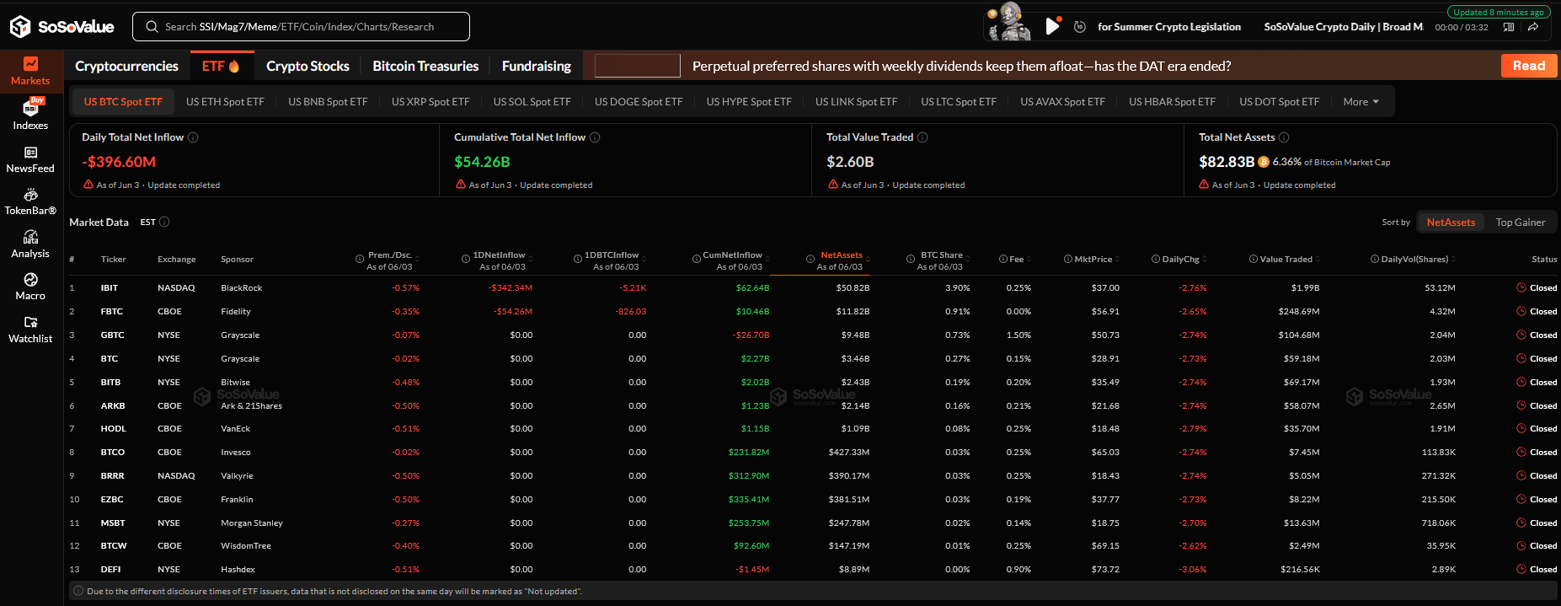Open the IBIT ticker row
The width and height of the screenshot is (1561, 606).
pyautogui.click(x=814, y=288)
